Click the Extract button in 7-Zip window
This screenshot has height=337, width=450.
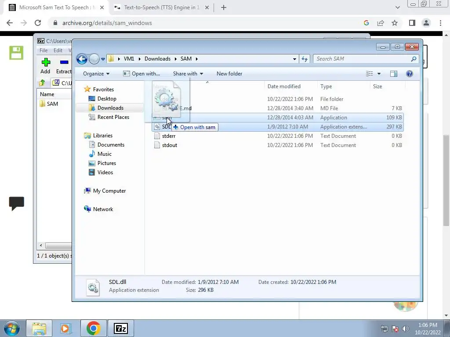pyautogui.click(x=64, y=66)
